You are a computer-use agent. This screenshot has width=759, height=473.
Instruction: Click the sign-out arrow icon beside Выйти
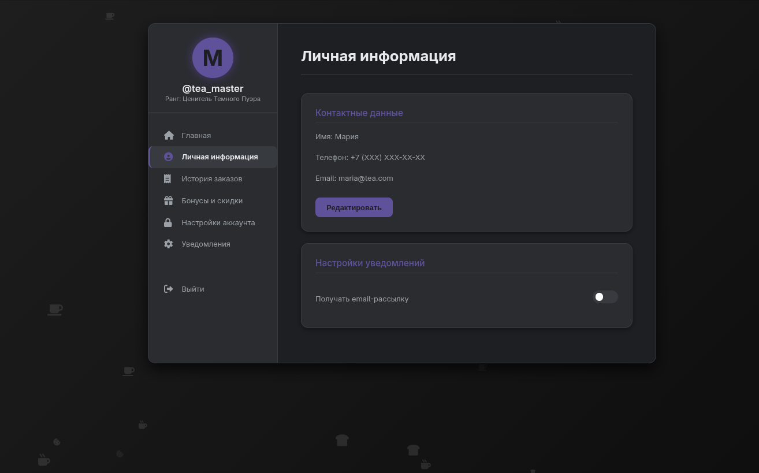click(168, 289)
